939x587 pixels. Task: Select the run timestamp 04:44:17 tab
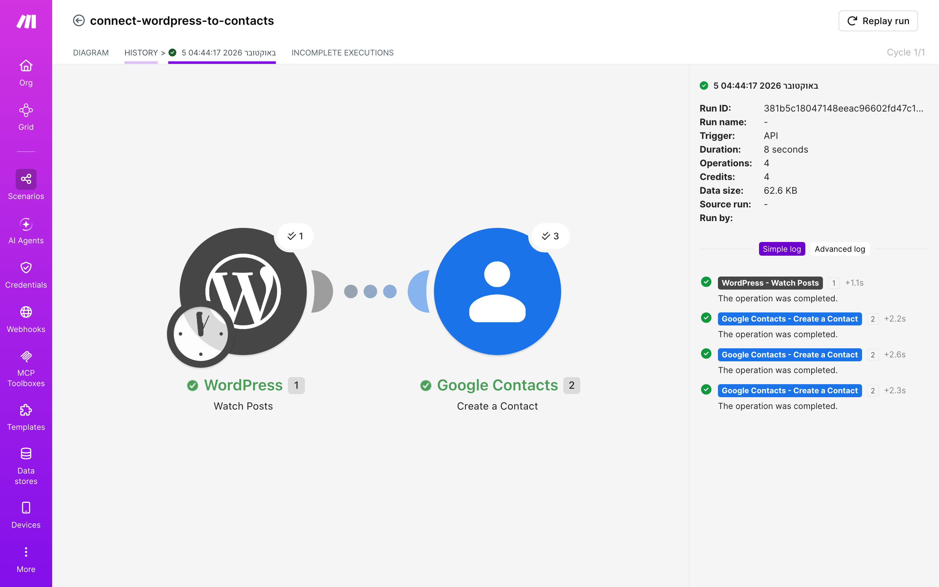click(222, 53)
